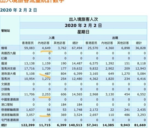This screenshot has width=151, height=128.
Task: Click the 出入境旅客人次 table title
Action: [x=83, y=19]
